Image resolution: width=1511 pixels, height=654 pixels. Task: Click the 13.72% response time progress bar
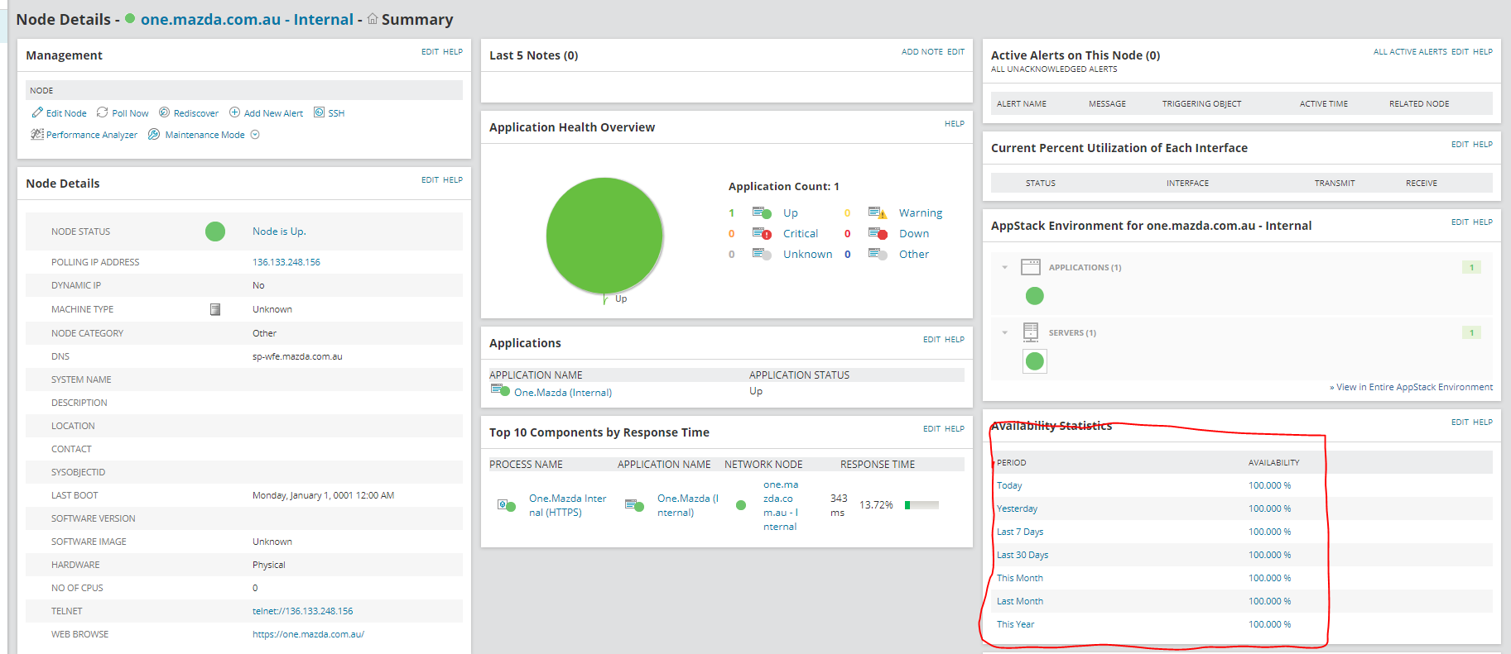tap(922, 505)
